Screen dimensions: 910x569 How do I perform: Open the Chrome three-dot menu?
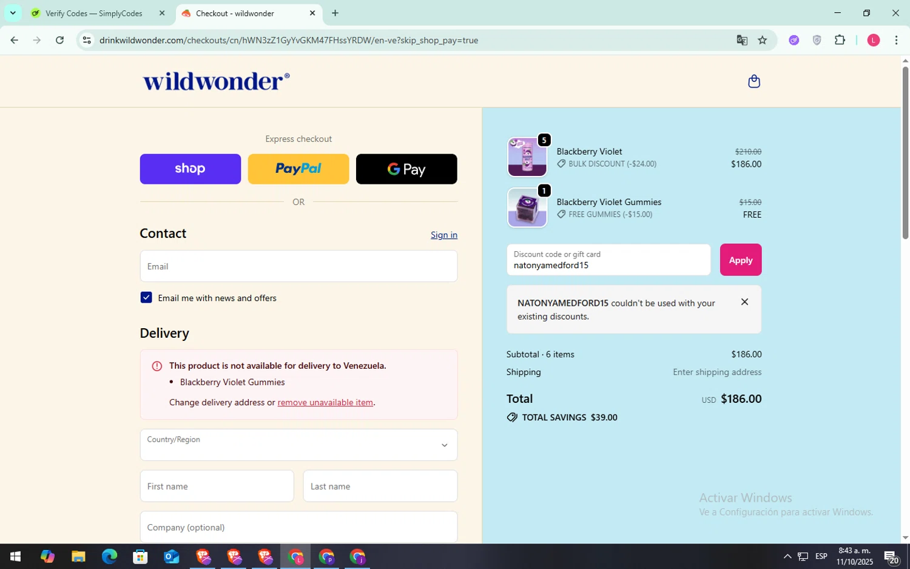[896, 40]
